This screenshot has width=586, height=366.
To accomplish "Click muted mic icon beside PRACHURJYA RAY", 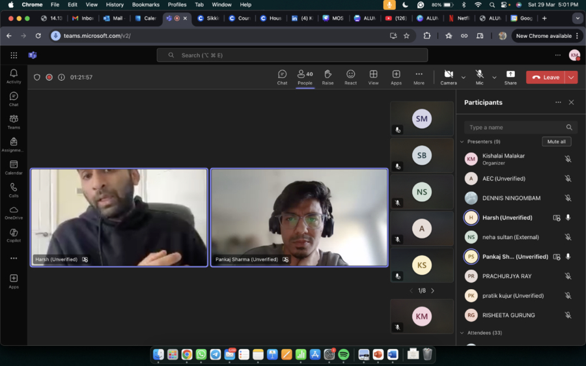I will pyautogui.click(x=568, y=276).
